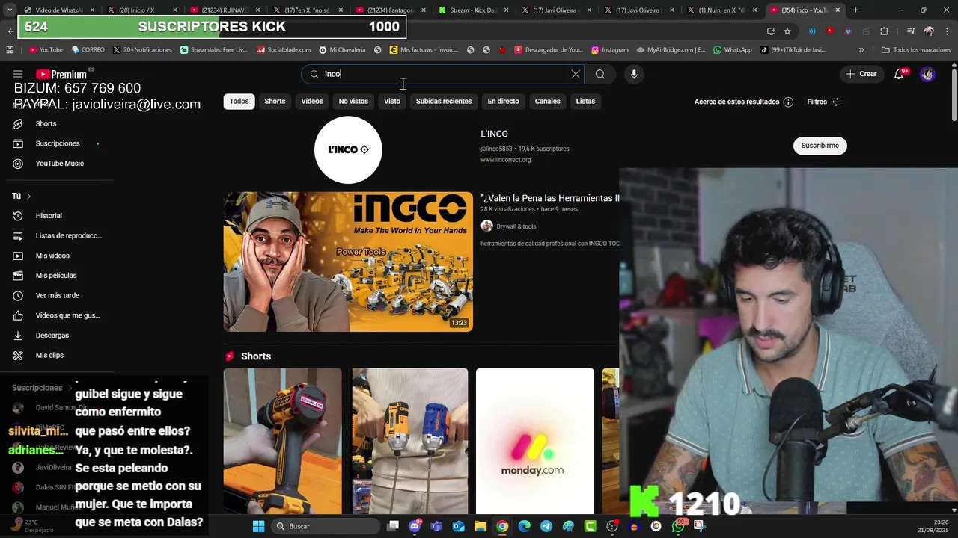Open the YouTube account avatar menu
This screenshot has height=538, width=958.
(x=927, y=74)
